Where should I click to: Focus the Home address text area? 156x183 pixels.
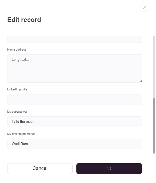coord(75,68)
